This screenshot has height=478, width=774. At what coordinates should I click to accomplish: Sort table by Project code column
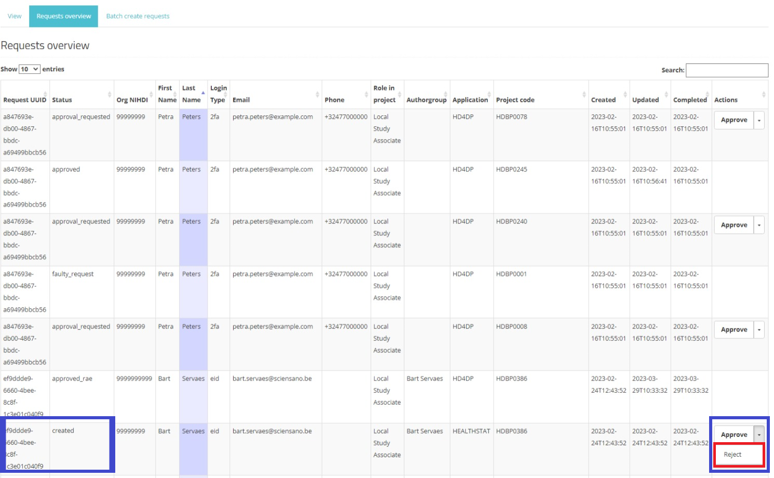coord(540,100)
